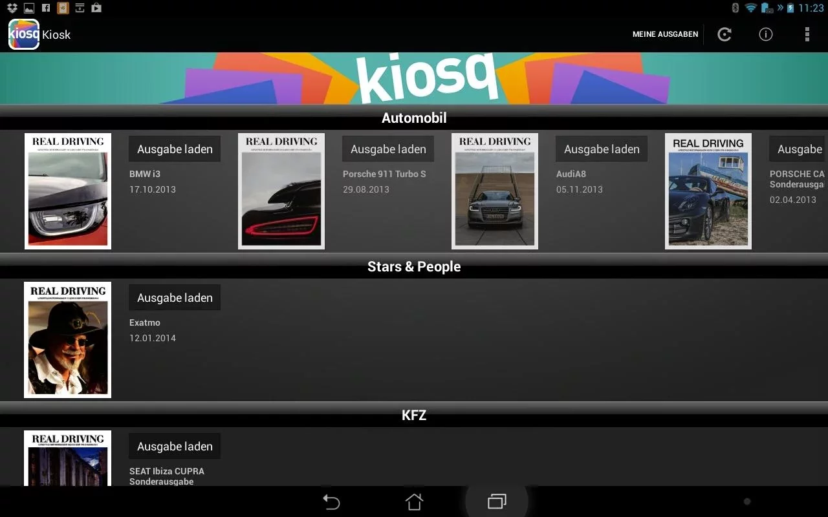Load the Exatmo issue
The image size is (828, 517).
[x=175, y=297]
